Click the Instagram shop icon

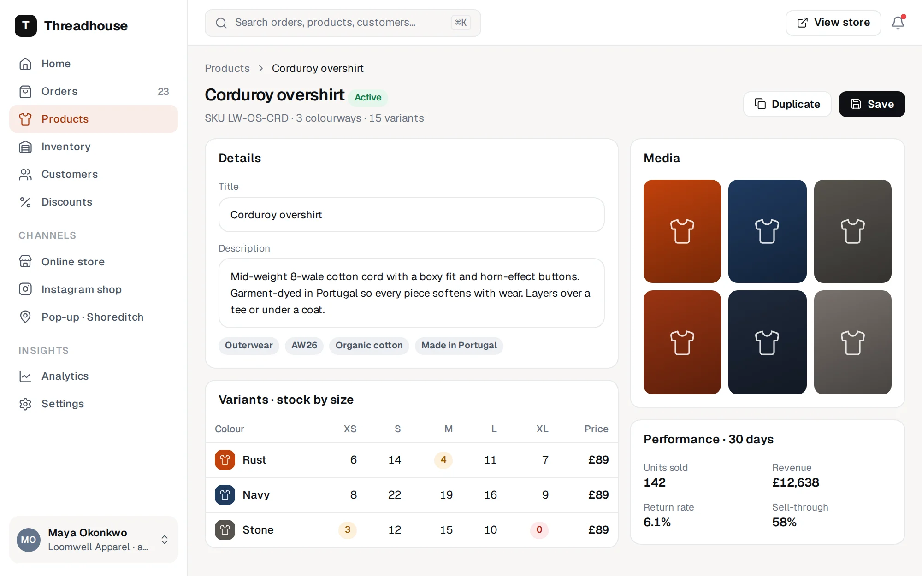[x=25, y=289]
